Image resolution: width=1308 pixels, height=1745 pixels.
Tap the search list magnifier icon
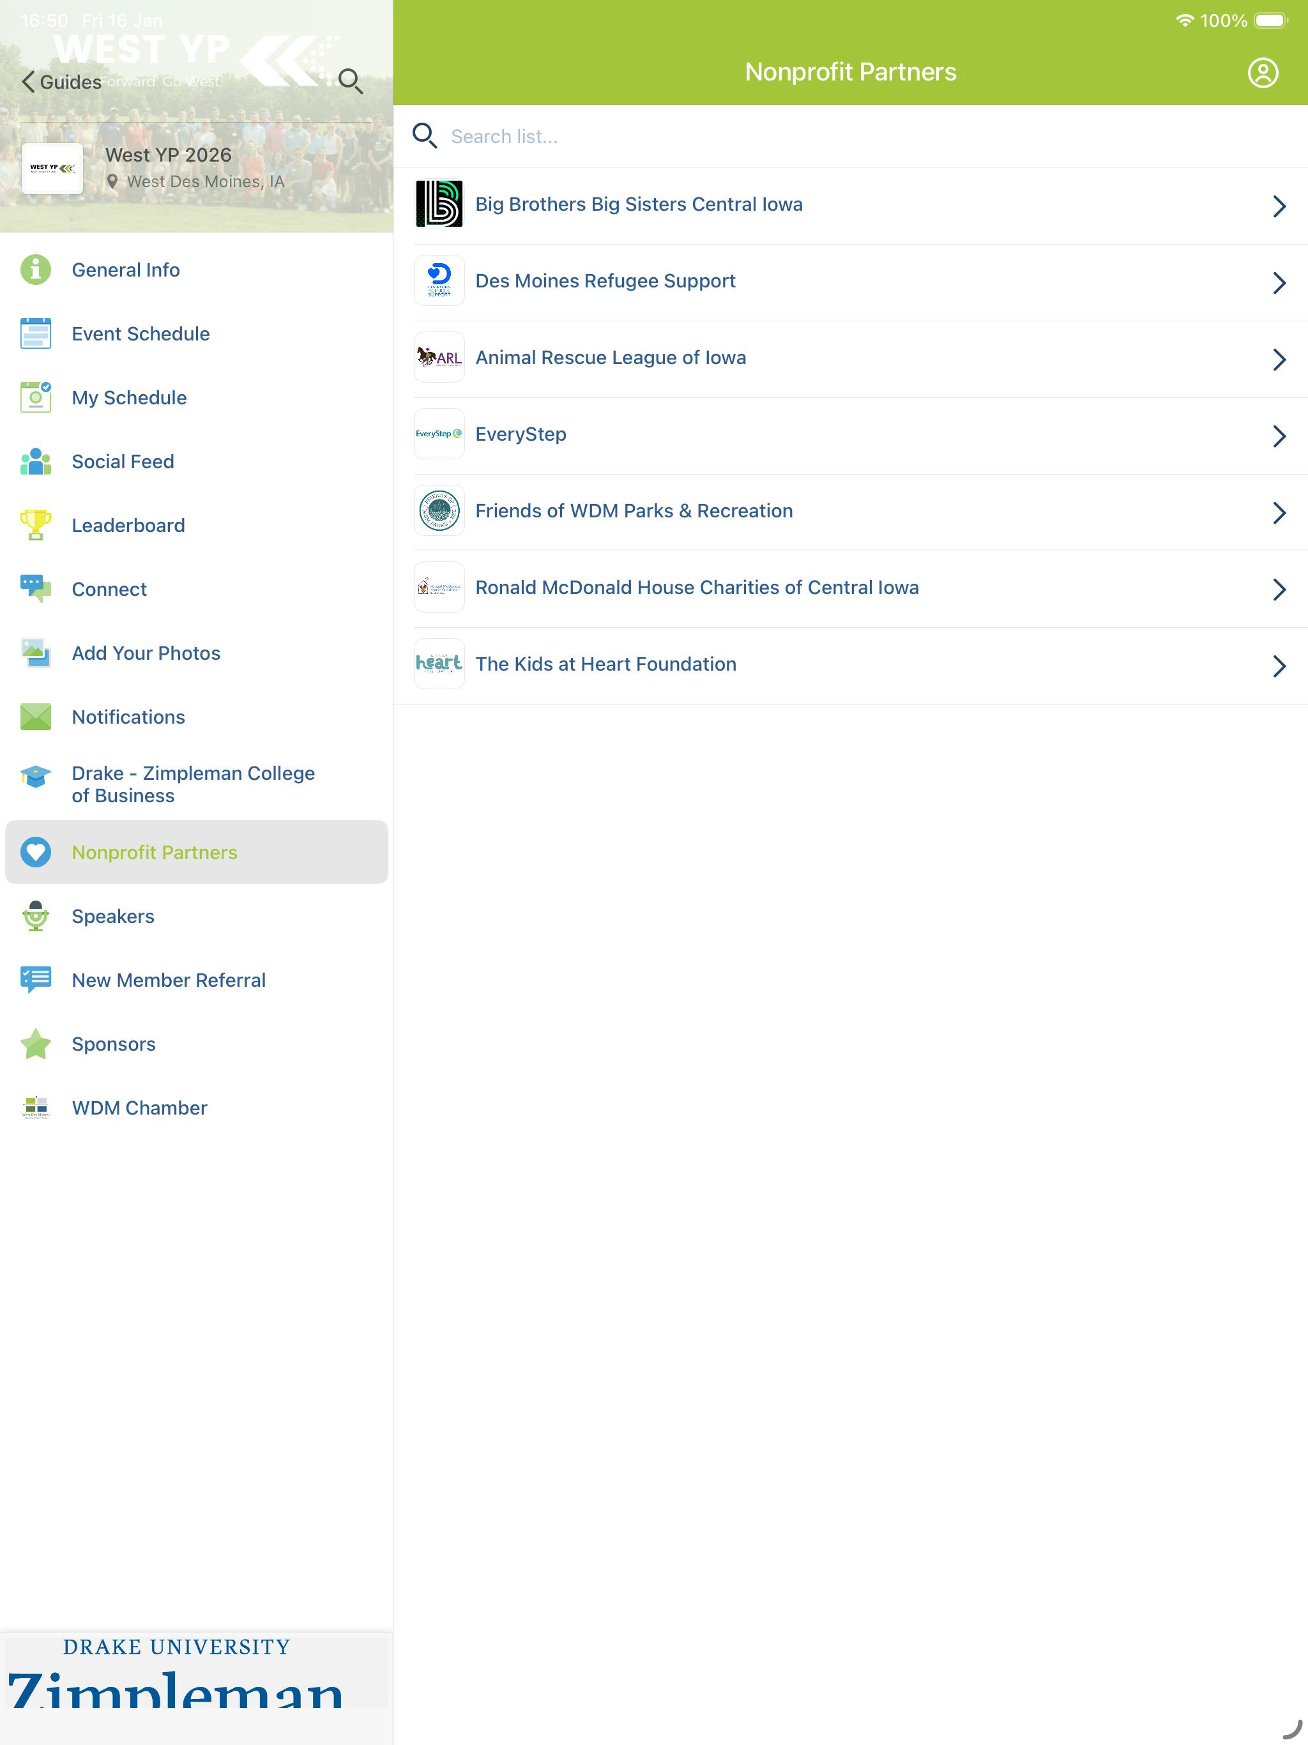click(x=425, y=135)
